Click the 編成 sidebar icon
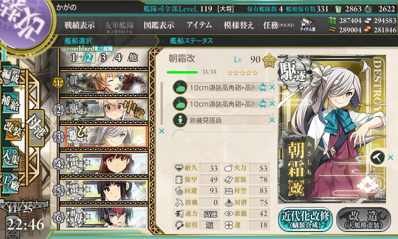Screen dimensions: 398x239 point(10,76)
